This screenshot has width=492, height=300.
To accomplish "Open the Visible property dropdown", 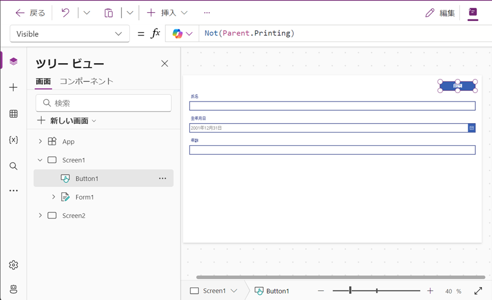I will point(69,34).
